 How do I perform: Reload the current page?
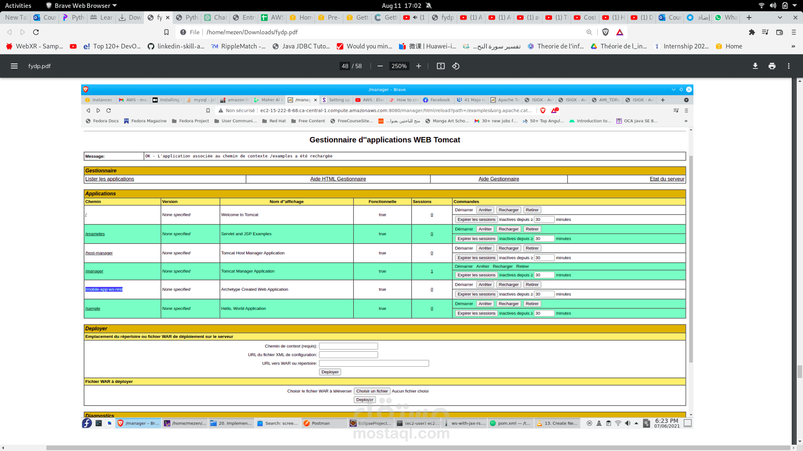pyautogui.click(x=36, y=32)
